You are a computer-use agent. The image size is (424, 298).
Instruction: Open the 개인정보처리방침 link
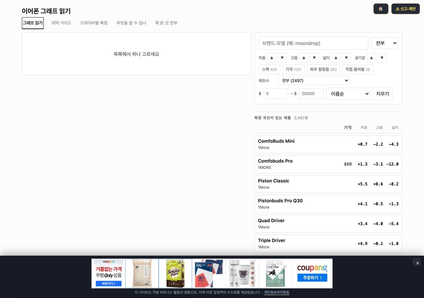coord(277,292)
